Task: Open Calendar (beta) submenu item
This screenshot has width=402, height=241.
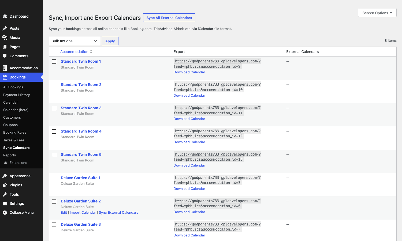Action: pyautogui.click(x=16, y=110)
